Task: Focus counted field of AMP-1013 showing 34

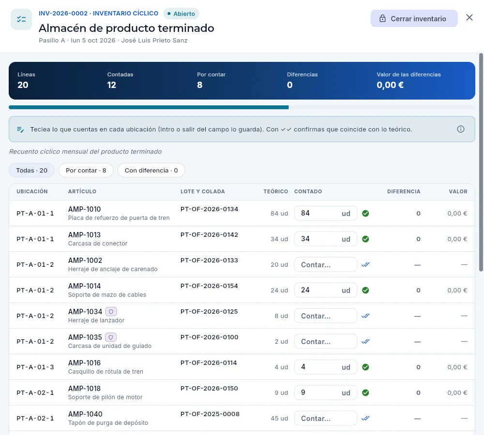Action: [x=326, y=239]
